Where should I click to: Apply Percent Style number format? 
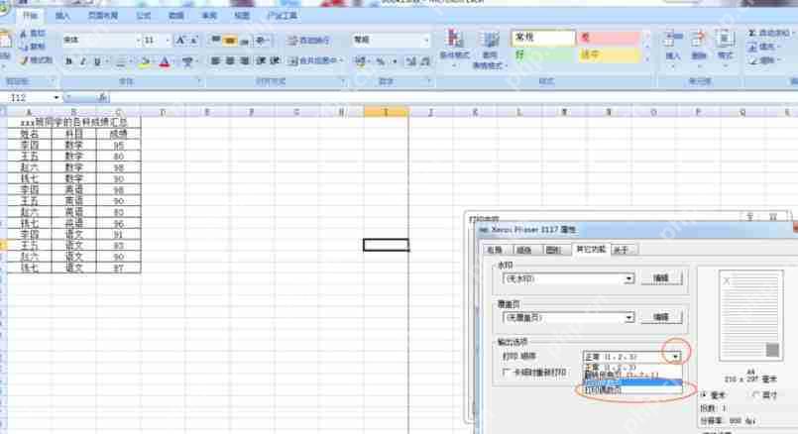click(x=381, y=61)
